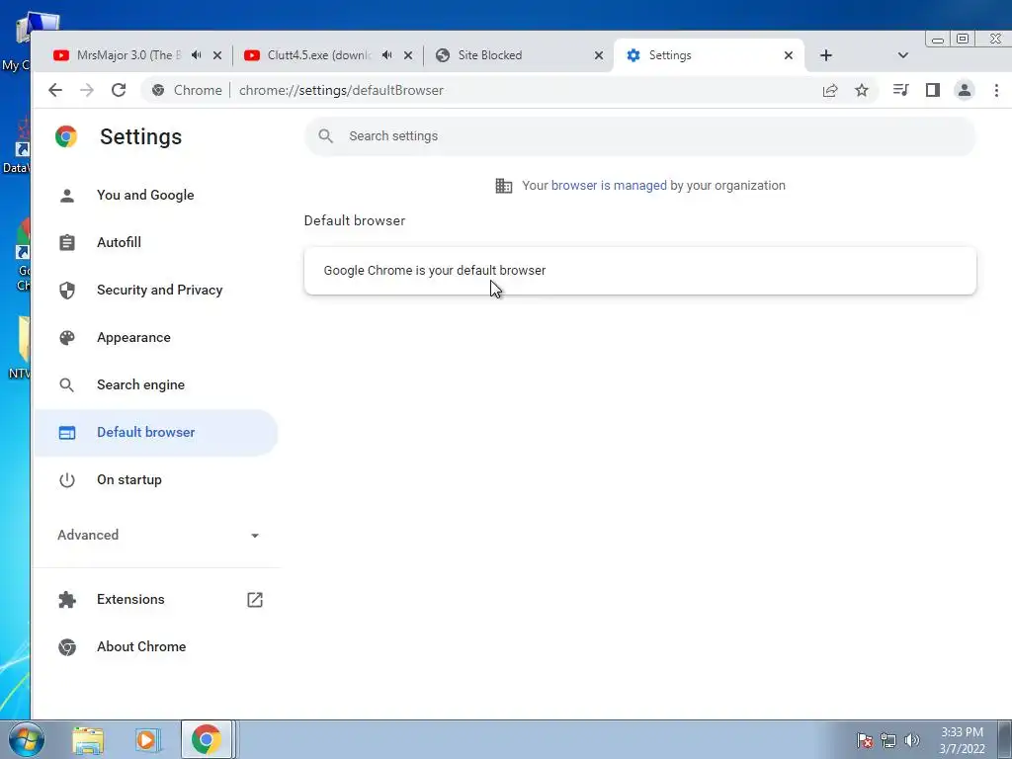Image resolution: width=1012 pixels, height=759 pixels.
Task: Switch to the Clutt4.5.exe tab
Action: (x=319, y=55)
